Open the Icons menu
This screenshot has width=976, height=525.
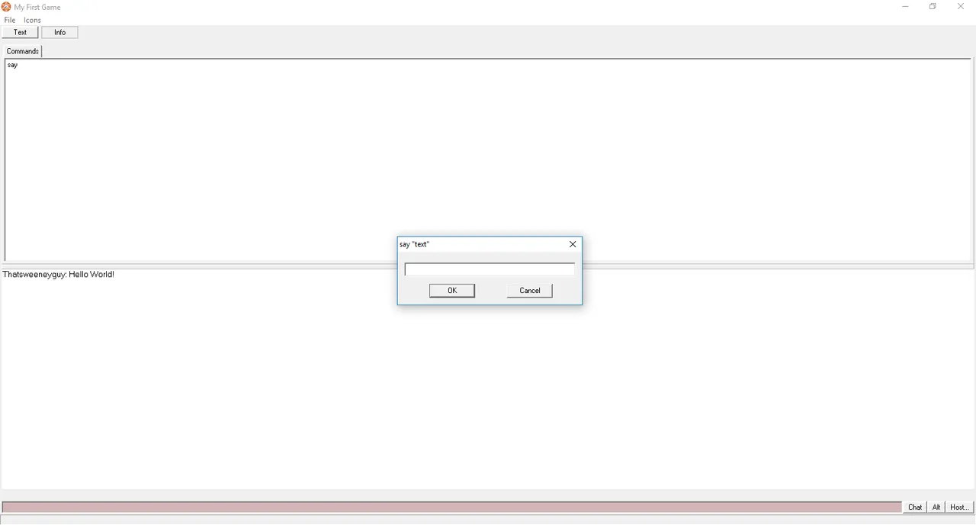32,20
